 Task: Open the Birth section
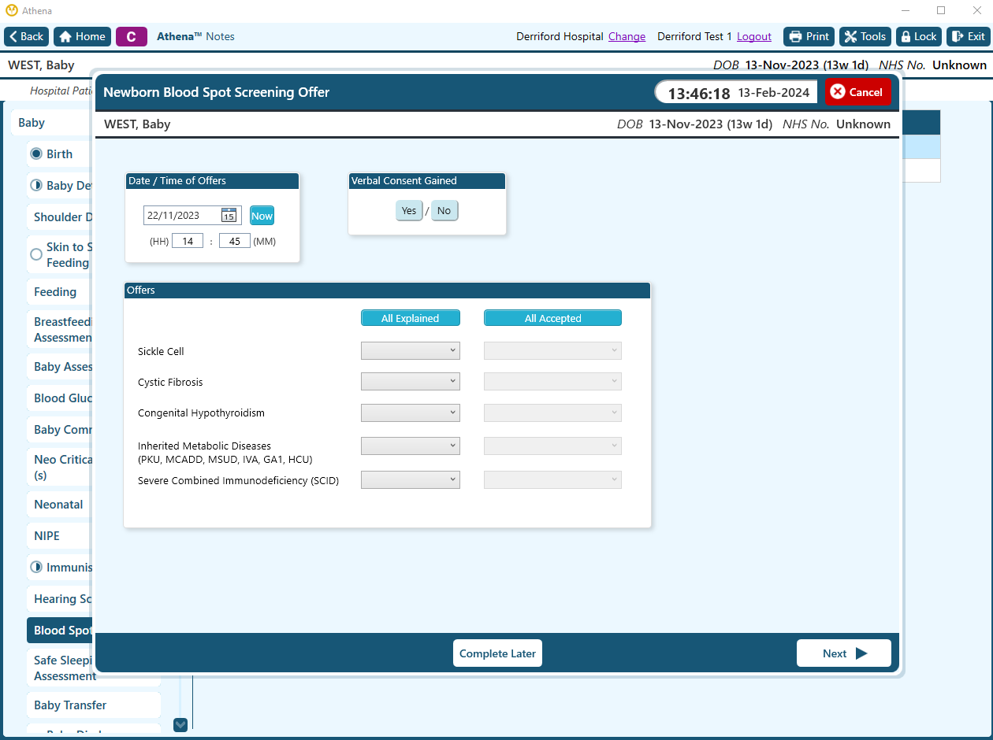61,154
